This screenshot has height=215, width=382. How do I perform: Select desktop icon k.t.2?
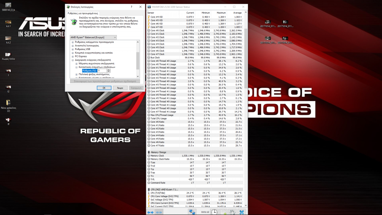pos(9,40)
